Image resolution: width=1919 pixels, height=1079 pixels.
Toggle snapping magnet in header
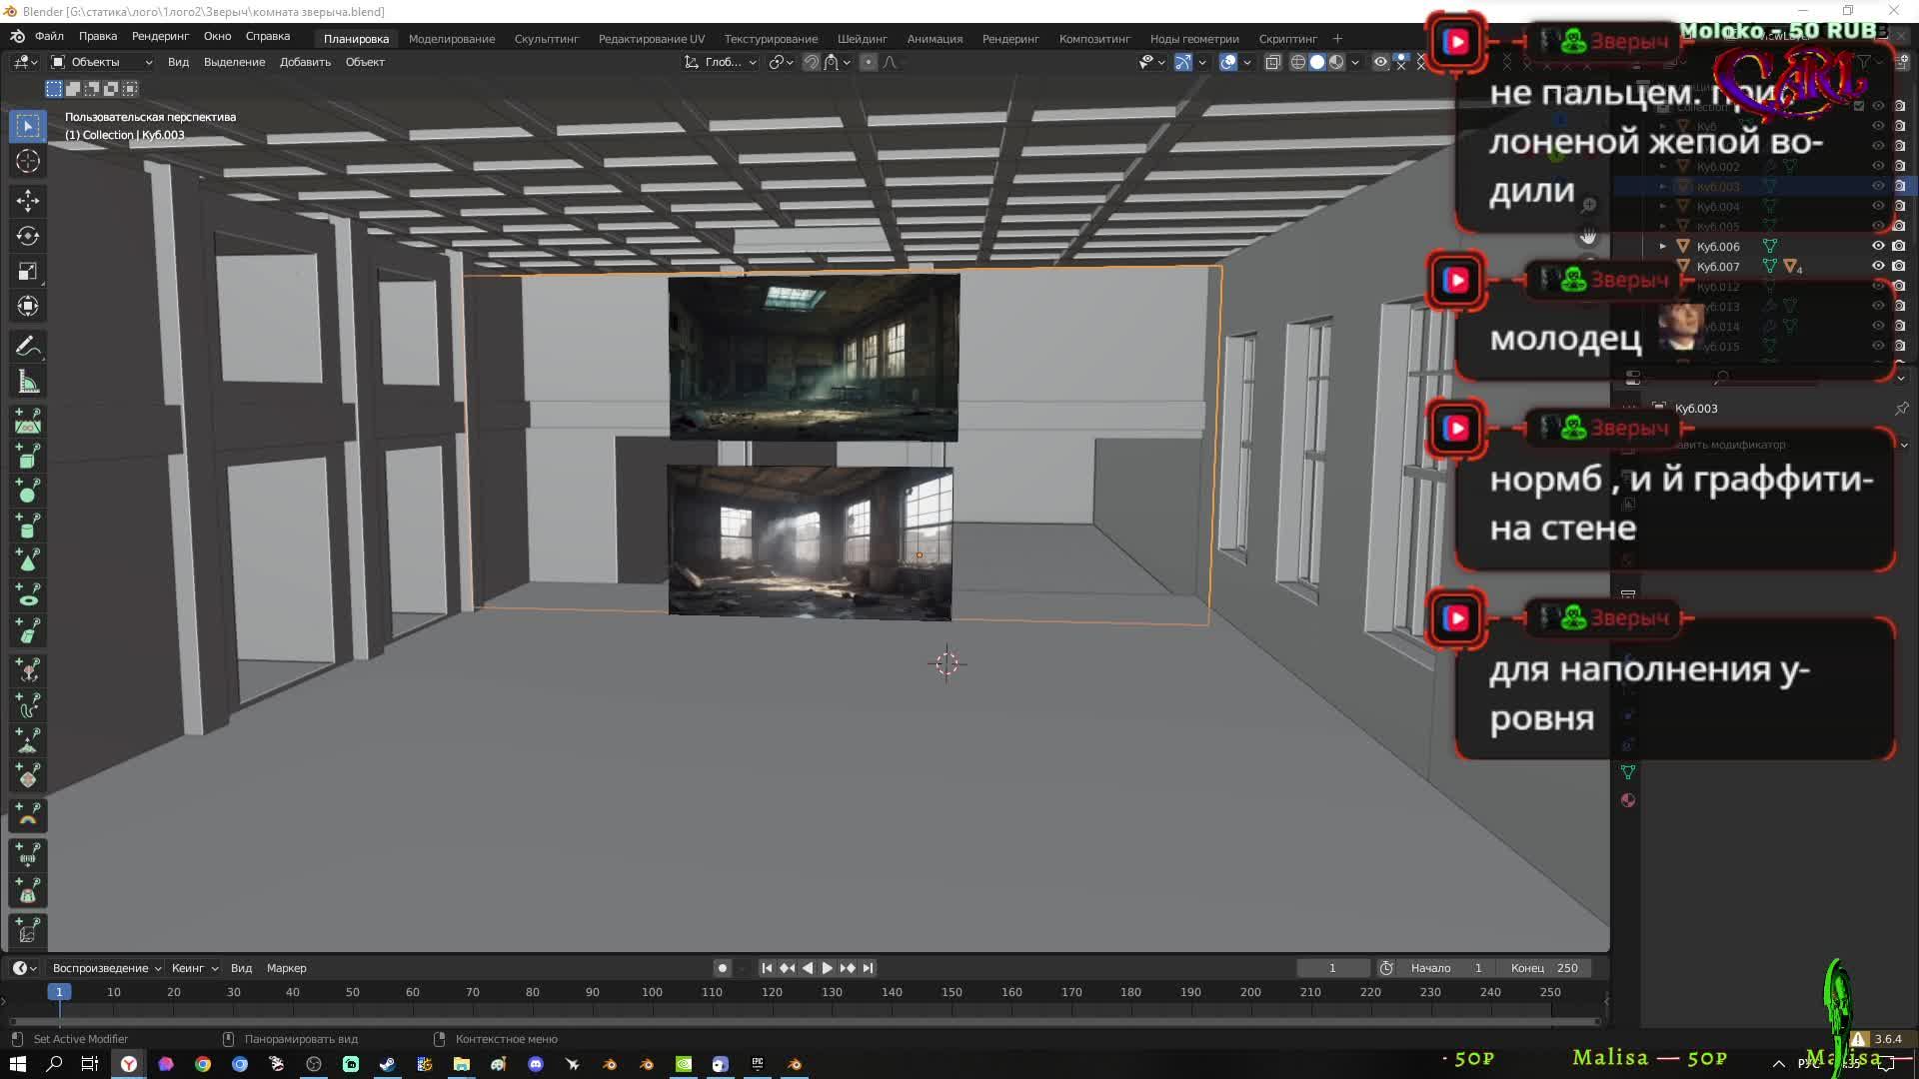(x=811, y=62)
